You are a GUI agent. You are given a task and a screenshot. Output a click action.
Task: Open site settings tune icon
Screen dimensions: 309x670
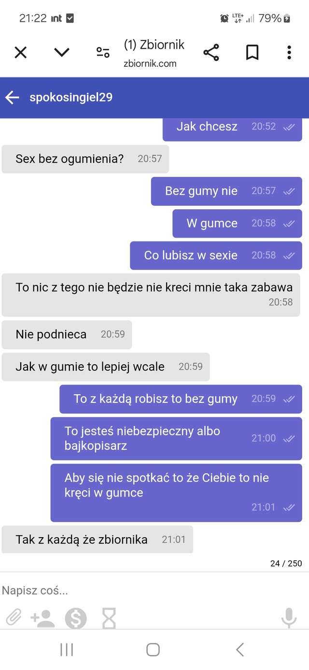[x=103, y=53]
